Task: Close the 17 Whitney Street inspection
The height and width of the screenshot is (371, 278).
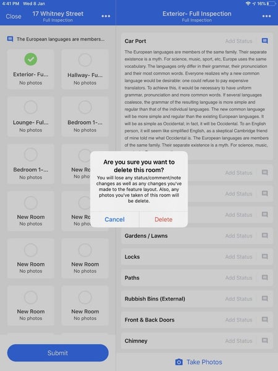Action: point(14,16)
